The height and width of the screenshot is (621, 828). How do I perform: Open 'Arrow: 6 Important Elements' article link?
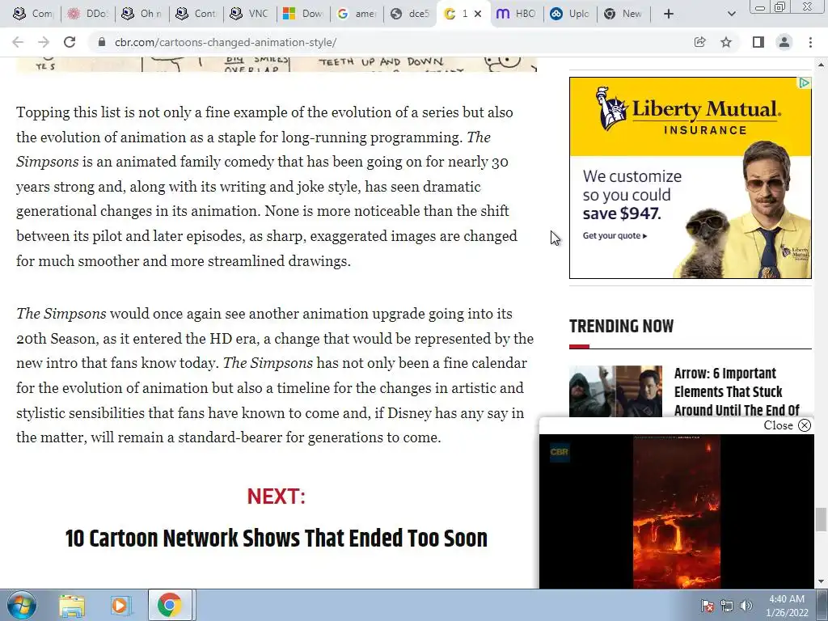737,391
